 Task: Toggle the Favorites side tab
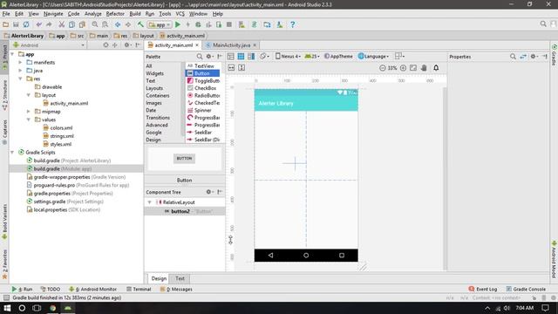point(4,264)
